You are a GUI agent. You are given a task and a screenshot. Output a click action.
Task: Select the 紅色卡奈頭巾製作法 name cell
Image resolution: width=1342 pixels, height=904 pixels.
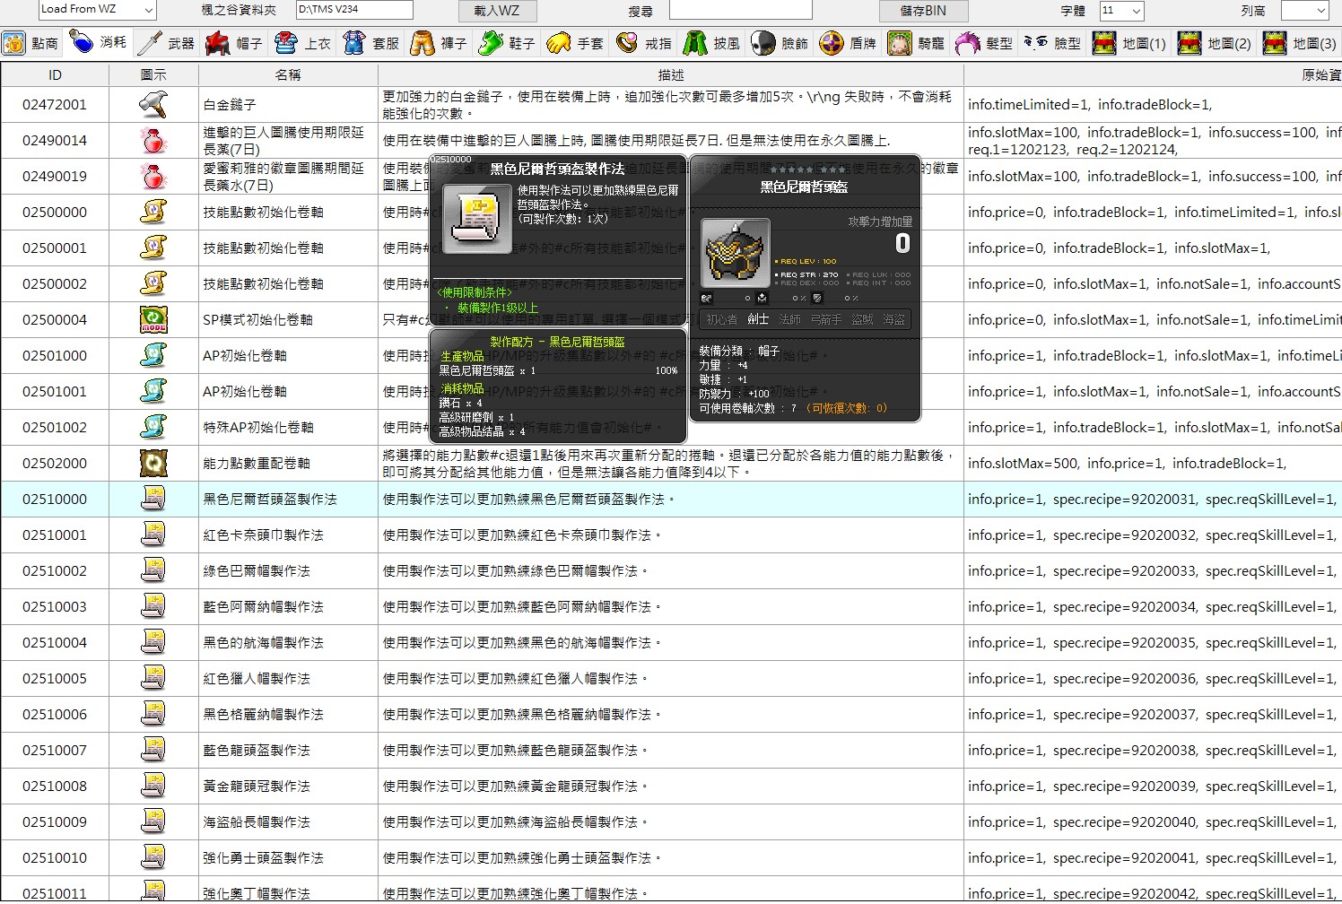pyautogui.click(x=288, y=535)
